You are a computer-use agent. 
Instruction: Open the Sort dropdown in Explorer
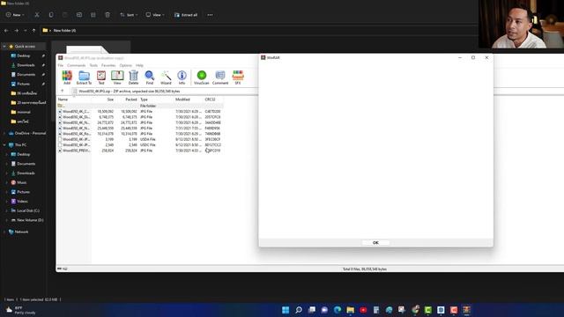(x=129, y=15)
